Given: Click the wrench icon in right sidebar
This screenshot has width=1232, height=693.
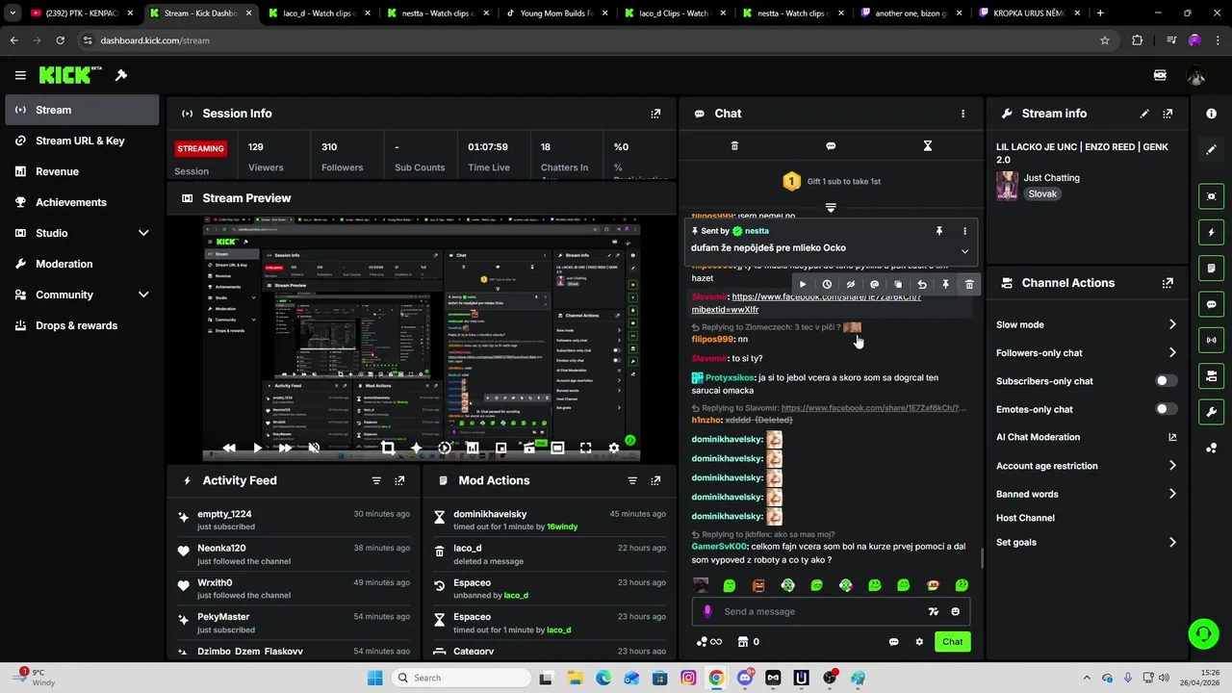Looking at the screenshot, I should tap(1211, 412).
